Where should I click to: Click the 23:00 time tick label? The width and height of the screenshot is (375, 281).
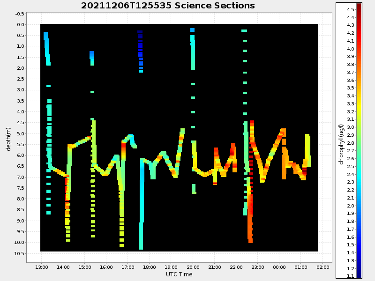[257, 267]
